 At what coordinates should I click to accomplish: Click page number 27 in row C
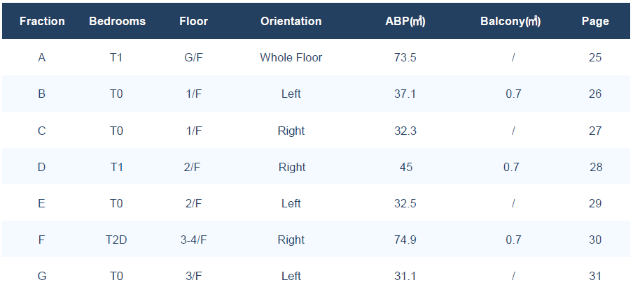coord(595,131)
